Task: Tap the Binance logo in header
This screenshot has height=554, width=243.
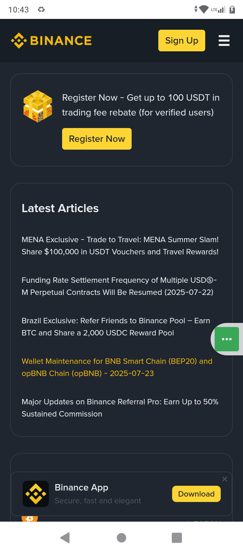Action: pos(51,41)
